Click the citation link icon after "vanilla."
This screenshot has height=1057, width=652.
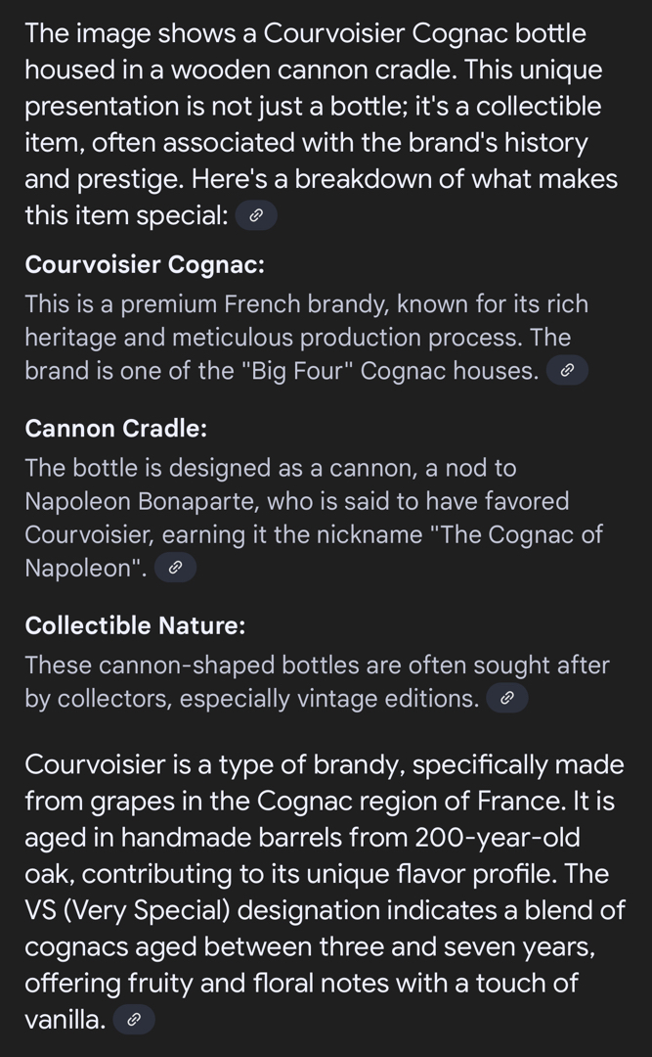pyautogui.click(x=134, y=1020)
